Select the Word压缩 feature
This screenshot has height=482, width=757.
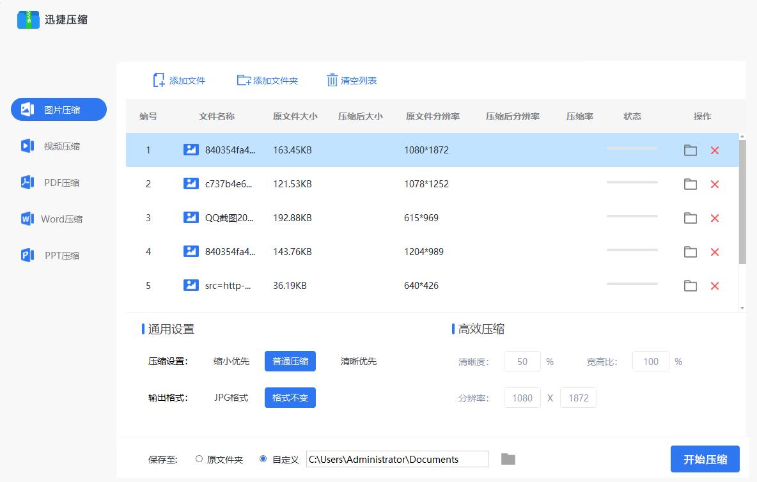[58, 219]
